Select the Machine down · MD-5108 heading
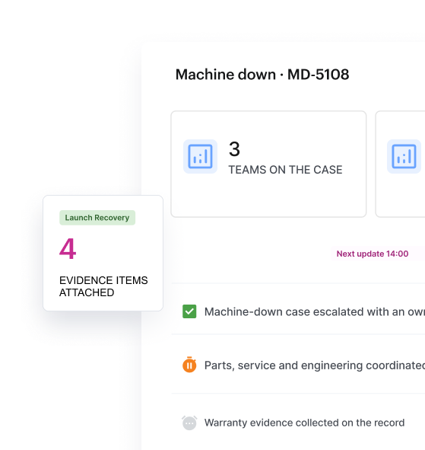This screenshot has height=450, width=425. click(x=262, y=75)
